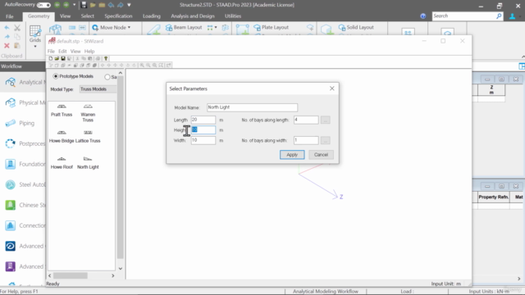
Task: Open the Steel AutoDrafter workflow item
Action: coord(23,184)
